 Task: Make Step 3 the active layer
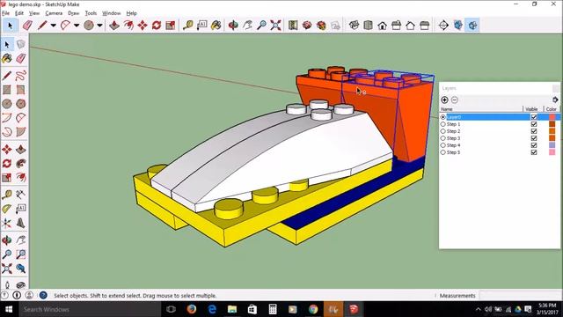tap(443, 138)
